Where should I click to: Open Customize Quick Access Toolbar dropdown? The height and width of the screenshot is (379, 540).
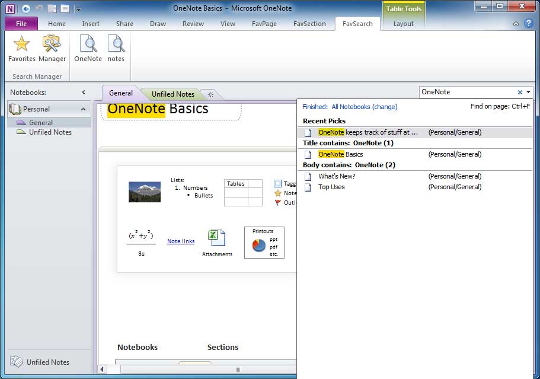click(78, 9)
